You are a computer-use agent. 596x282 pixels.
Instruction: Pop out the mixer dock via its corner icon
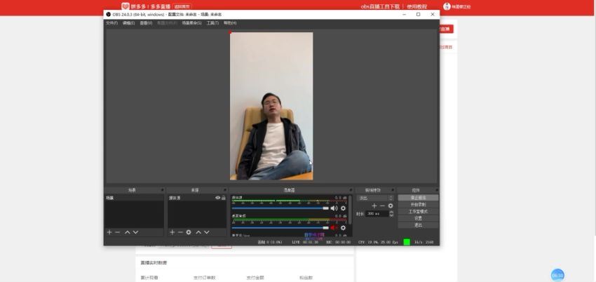click(x=351, y=189)
